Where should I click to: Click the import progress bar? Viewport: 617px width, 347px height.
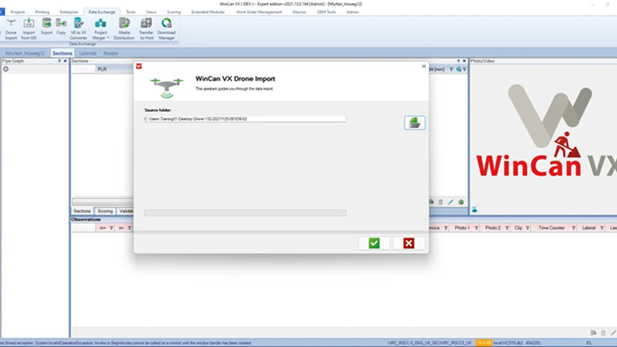[x=245, y=213]
